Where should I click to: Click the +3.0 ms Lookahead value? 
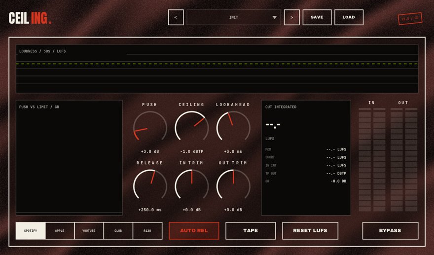coord(233,151)
